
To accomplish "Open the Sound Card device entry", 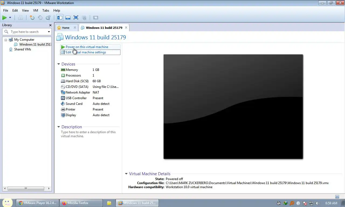I will [74, 104].
